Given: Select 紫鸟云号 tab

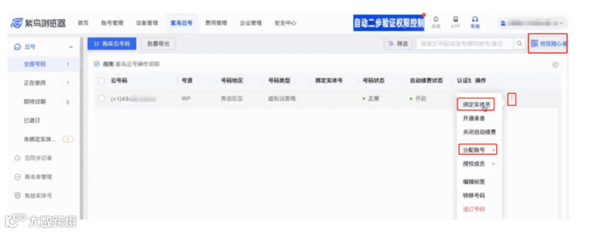Looking at the screenshot, I should point(181,23).
